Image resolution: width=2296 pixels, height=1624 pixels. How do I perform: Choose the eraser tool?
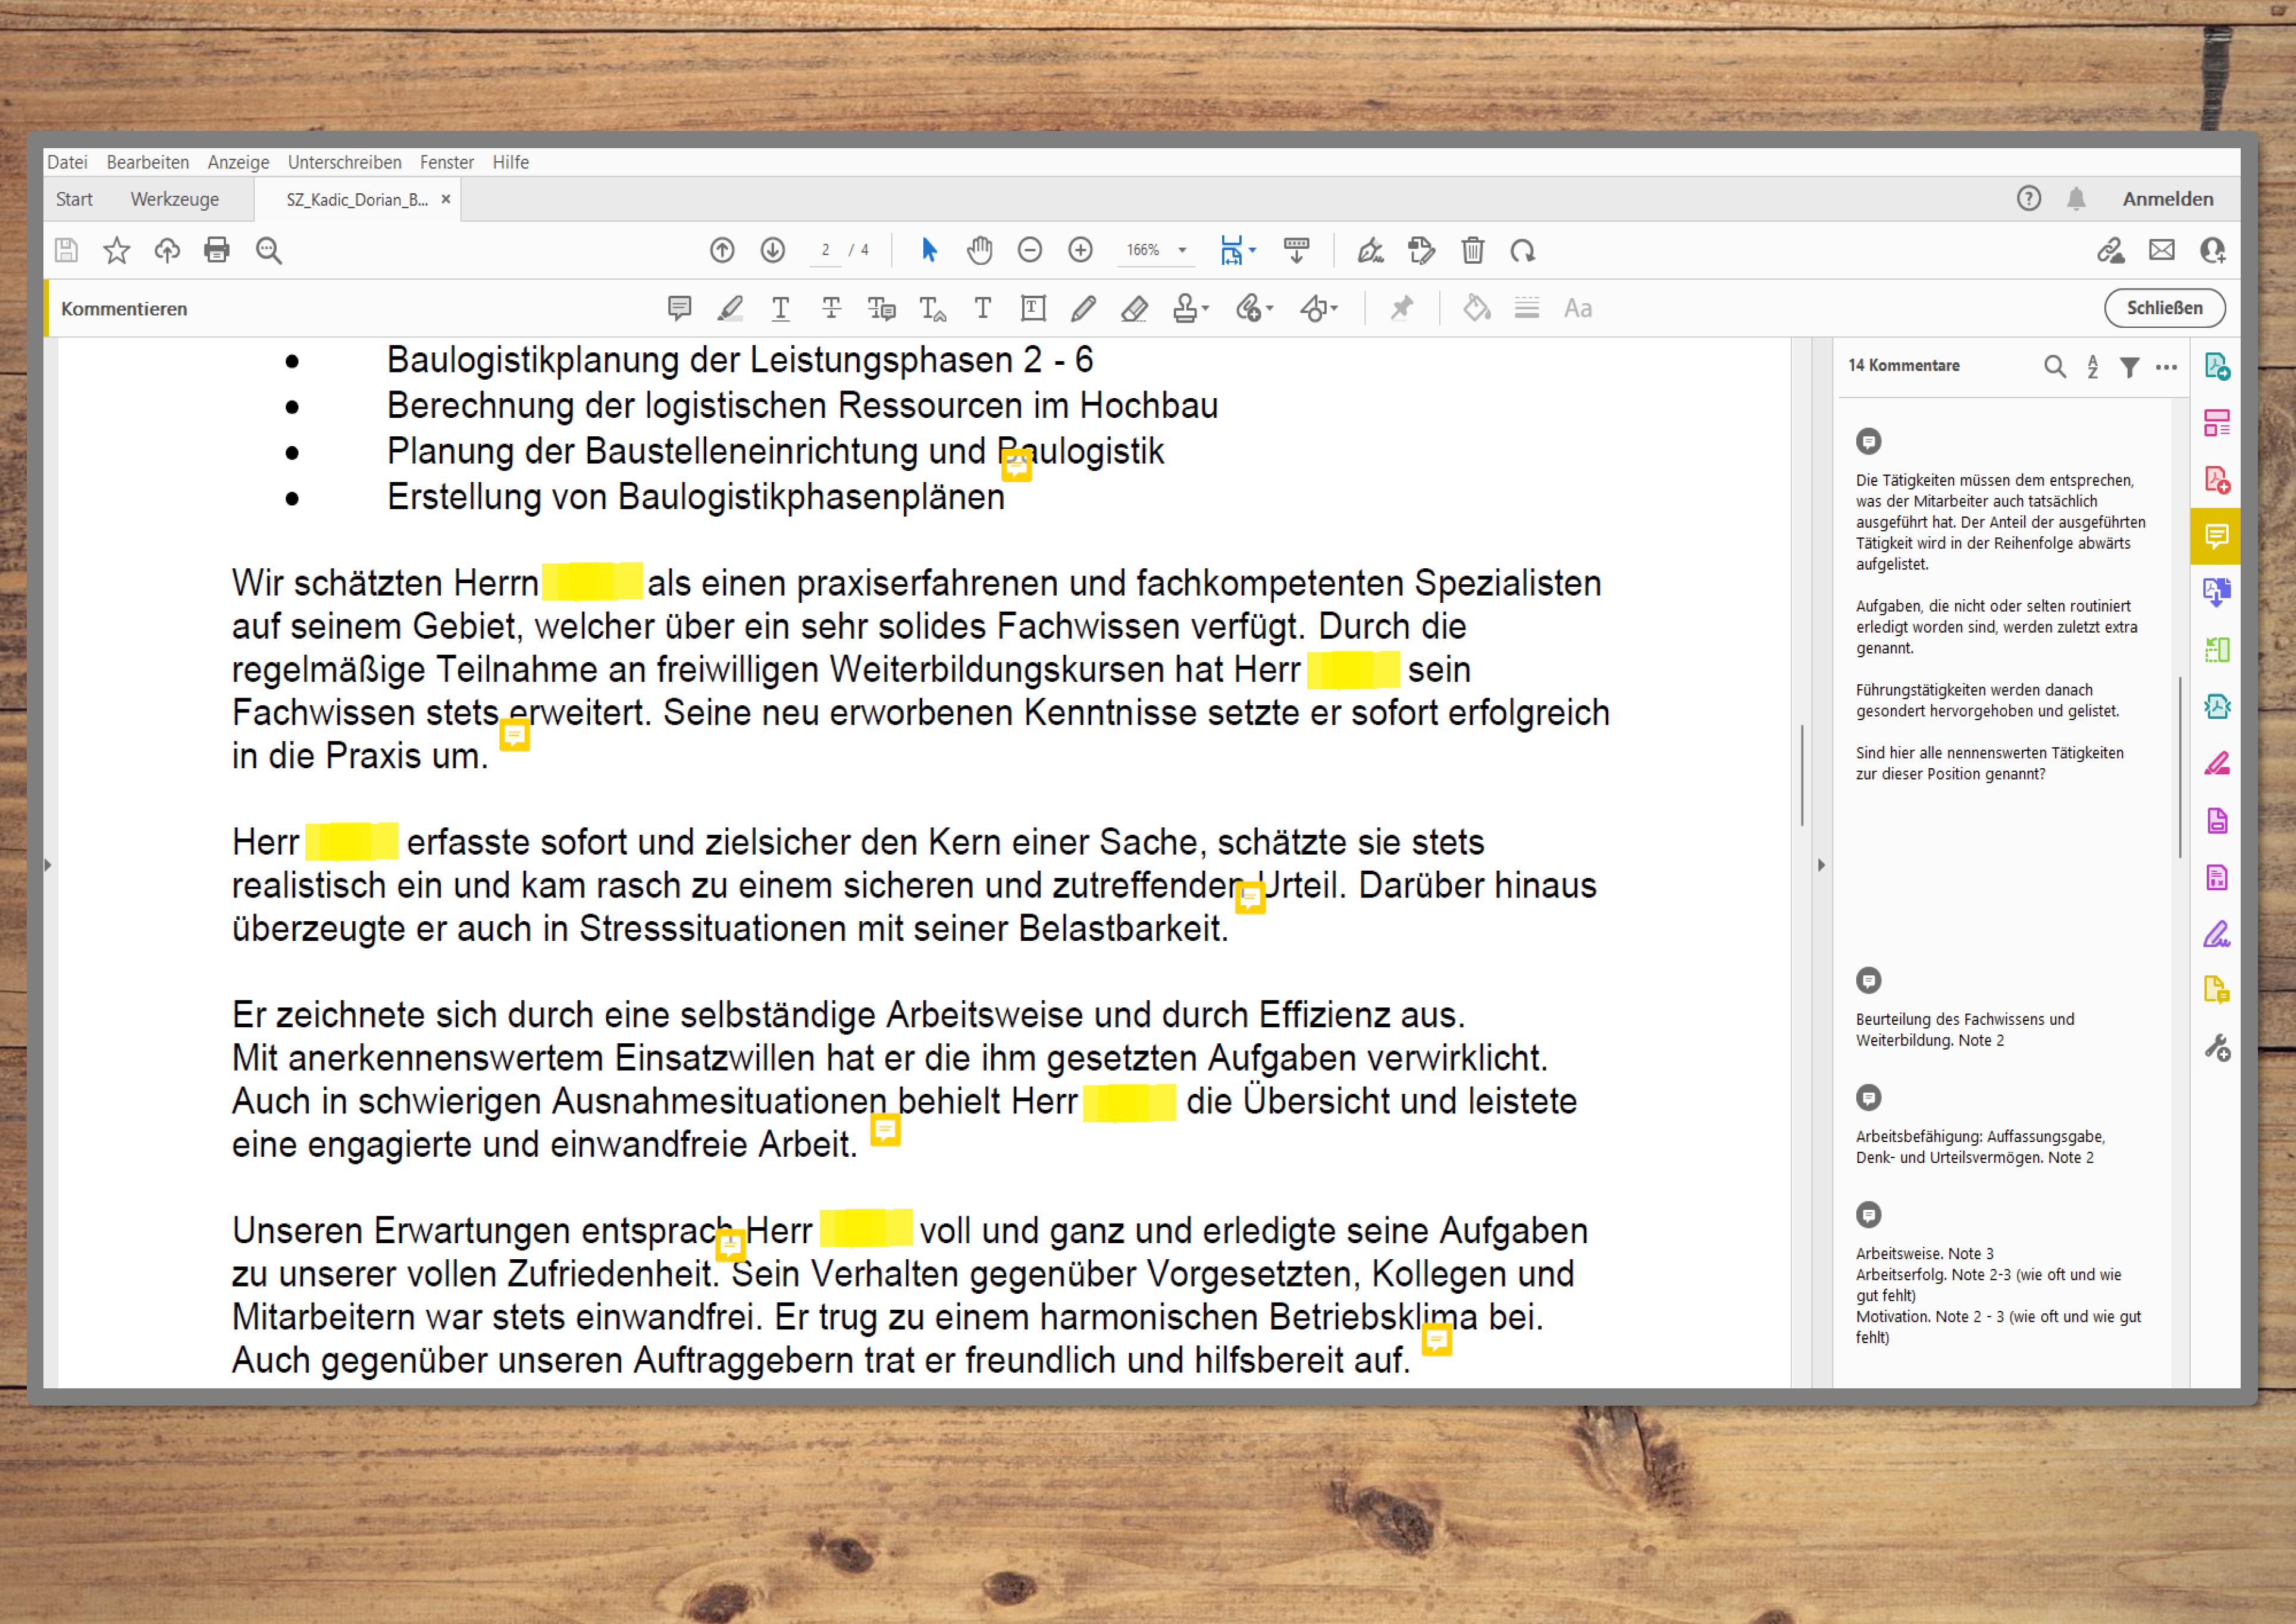point(1134,308)
